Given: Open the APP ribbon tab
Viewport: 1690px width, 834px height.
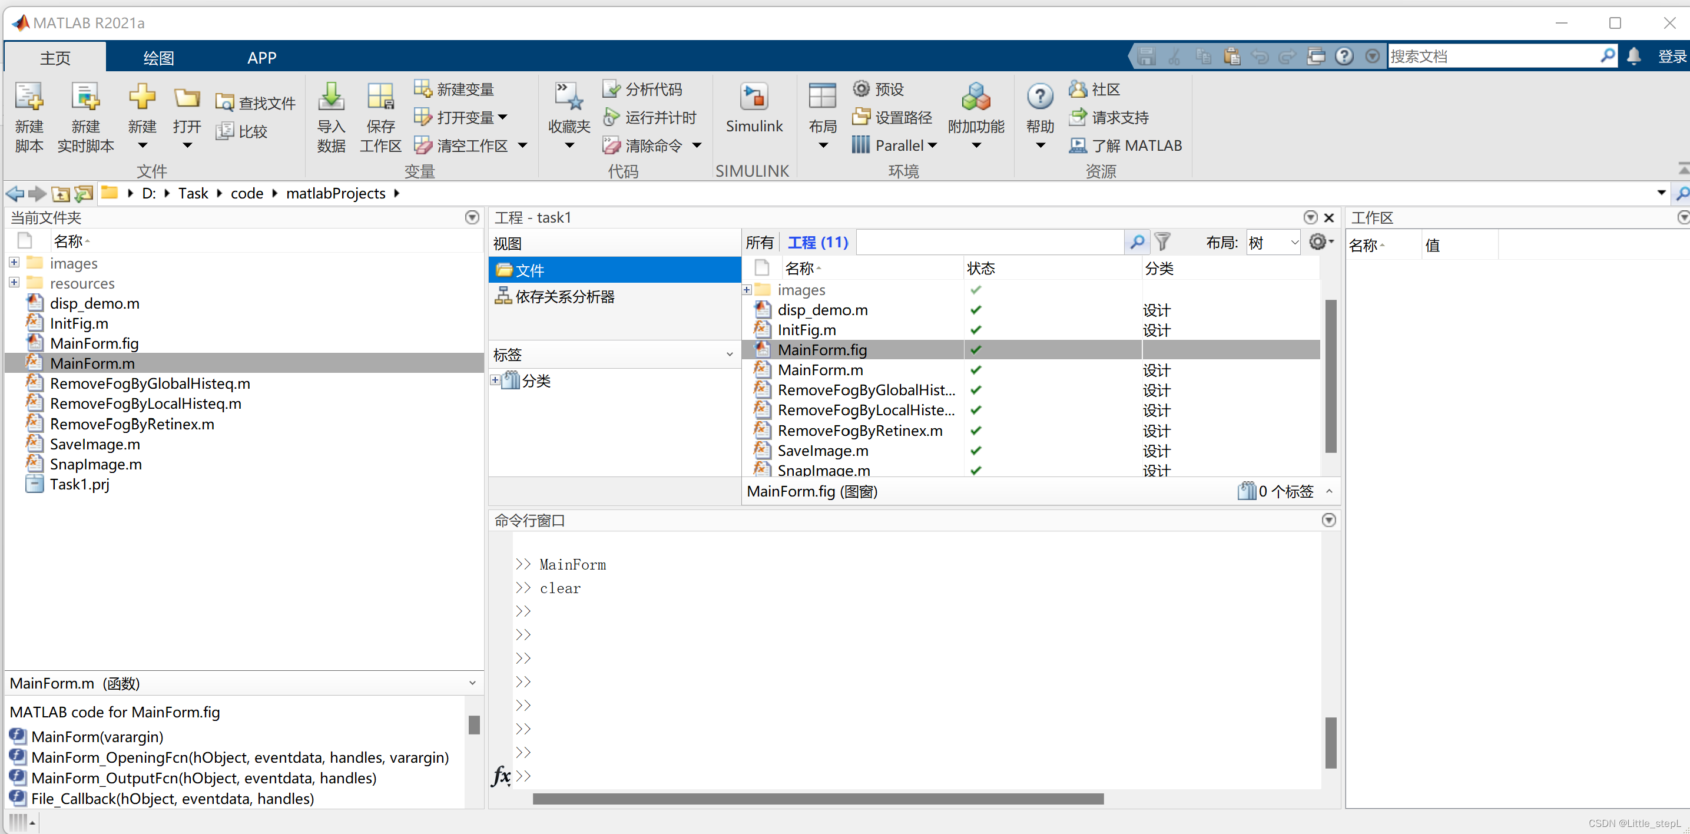Looking at the screenshot, I should [261, 58].
